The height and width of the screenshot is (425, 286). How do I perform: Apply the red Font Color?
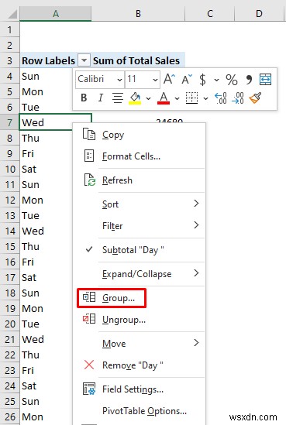(x=164, y=98)
